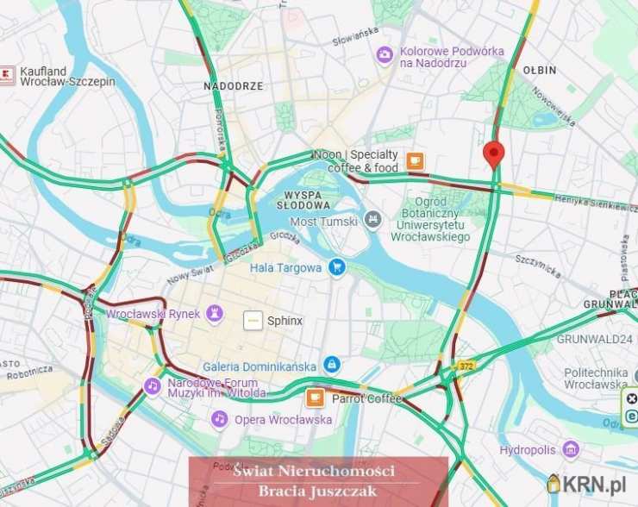Select the Politechnika Wrocławska label
This screenshot has height=507, width=638.
[x=596, y=378]
